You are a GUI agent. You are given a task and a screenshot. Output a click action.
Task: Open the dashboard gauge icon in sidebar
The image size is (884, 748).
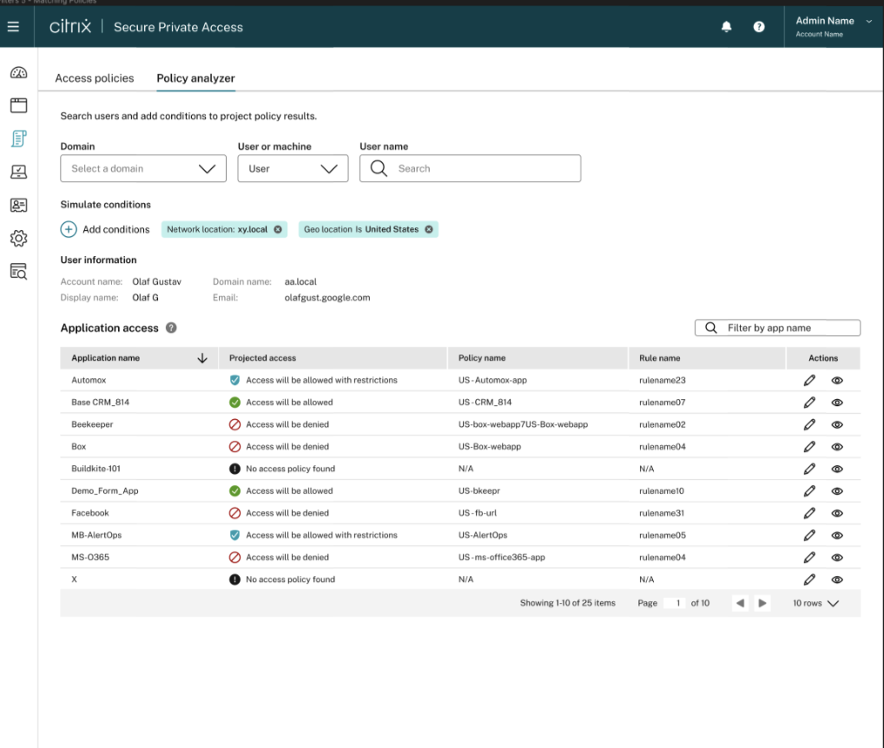tap(18, 74)
